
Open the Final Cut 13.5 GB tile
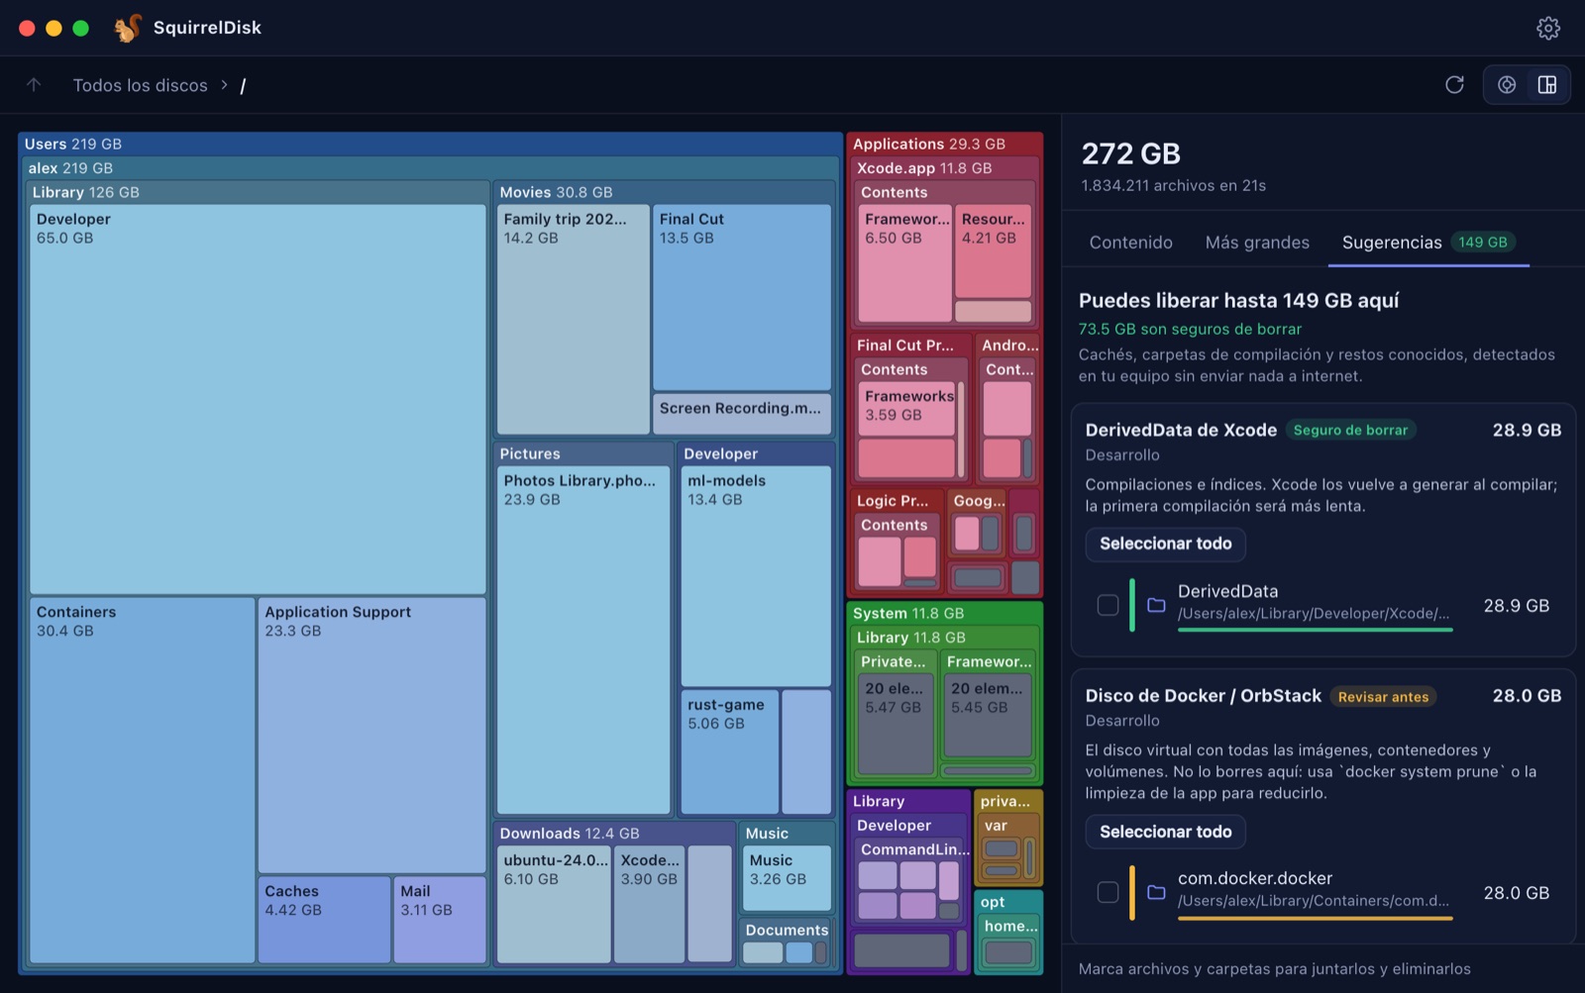point(742,297)
